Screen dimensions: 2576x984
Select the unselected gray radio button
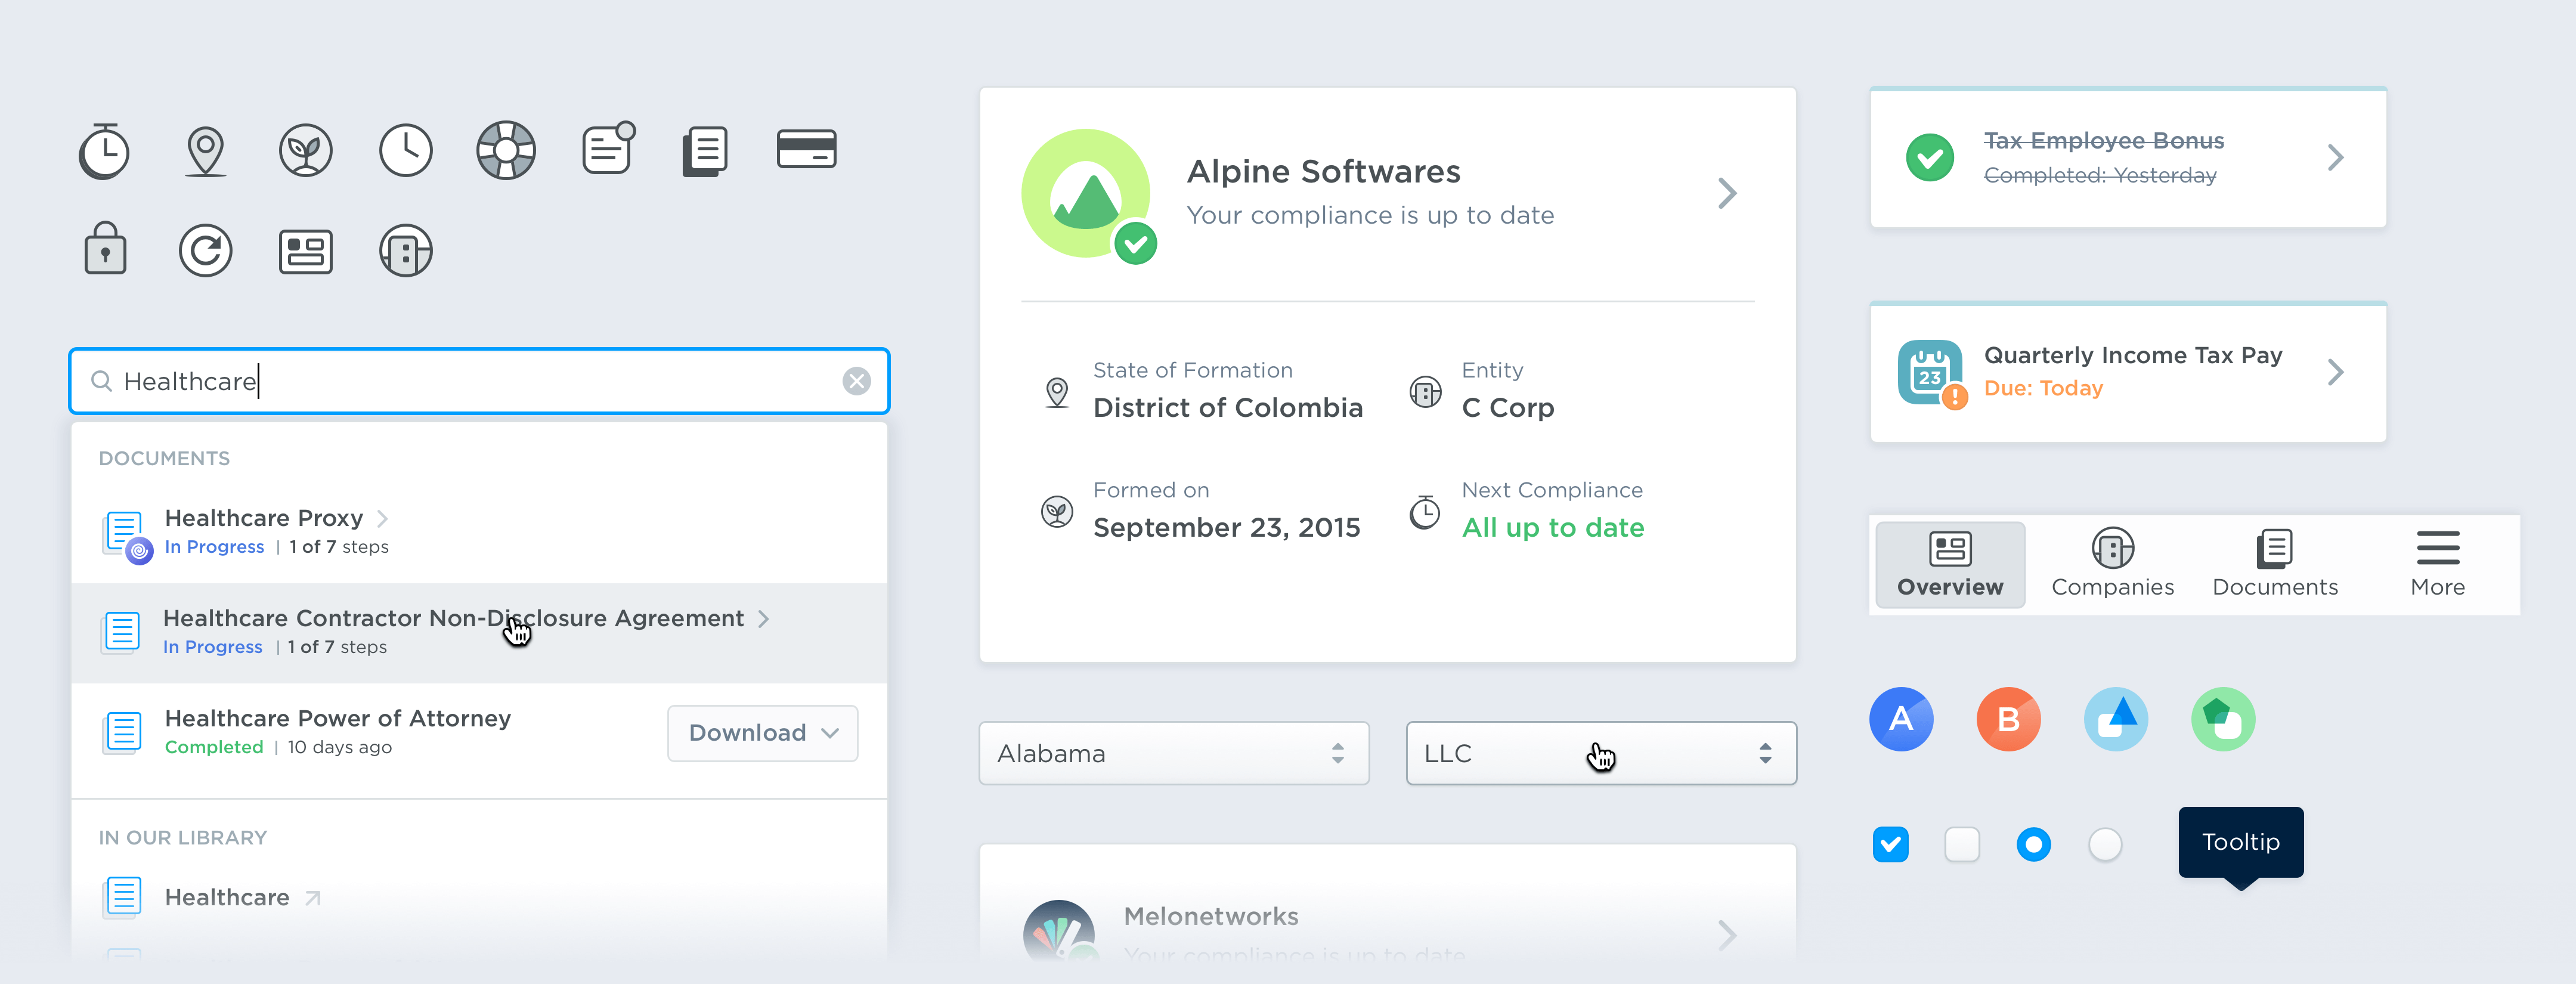[2105, 844]
